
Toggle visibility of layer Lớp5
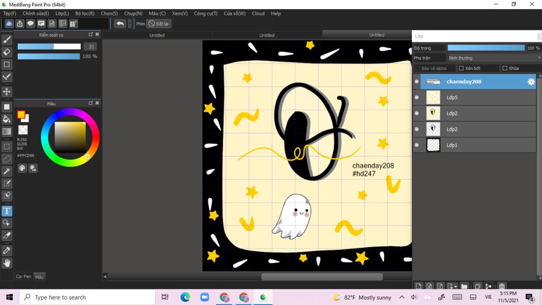417,97
